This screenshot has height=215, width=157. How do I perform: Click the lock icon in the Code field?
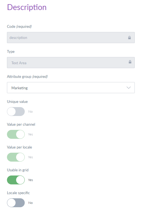click(129, 38)
